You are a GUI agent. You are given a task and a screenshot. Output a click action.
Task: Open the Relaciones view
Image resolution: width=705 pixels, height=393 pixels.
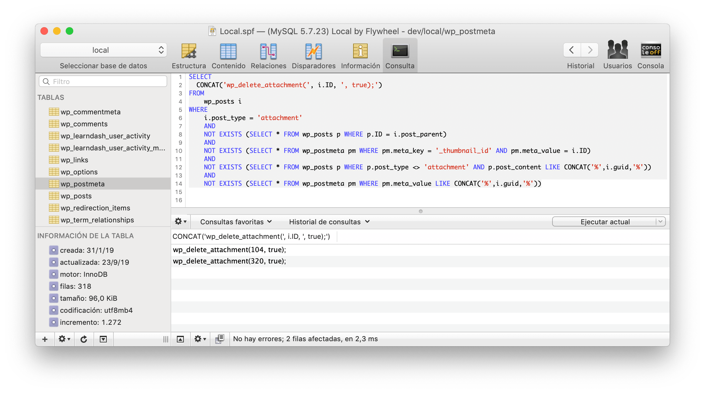pyautogui.click(x=268, y=51)
